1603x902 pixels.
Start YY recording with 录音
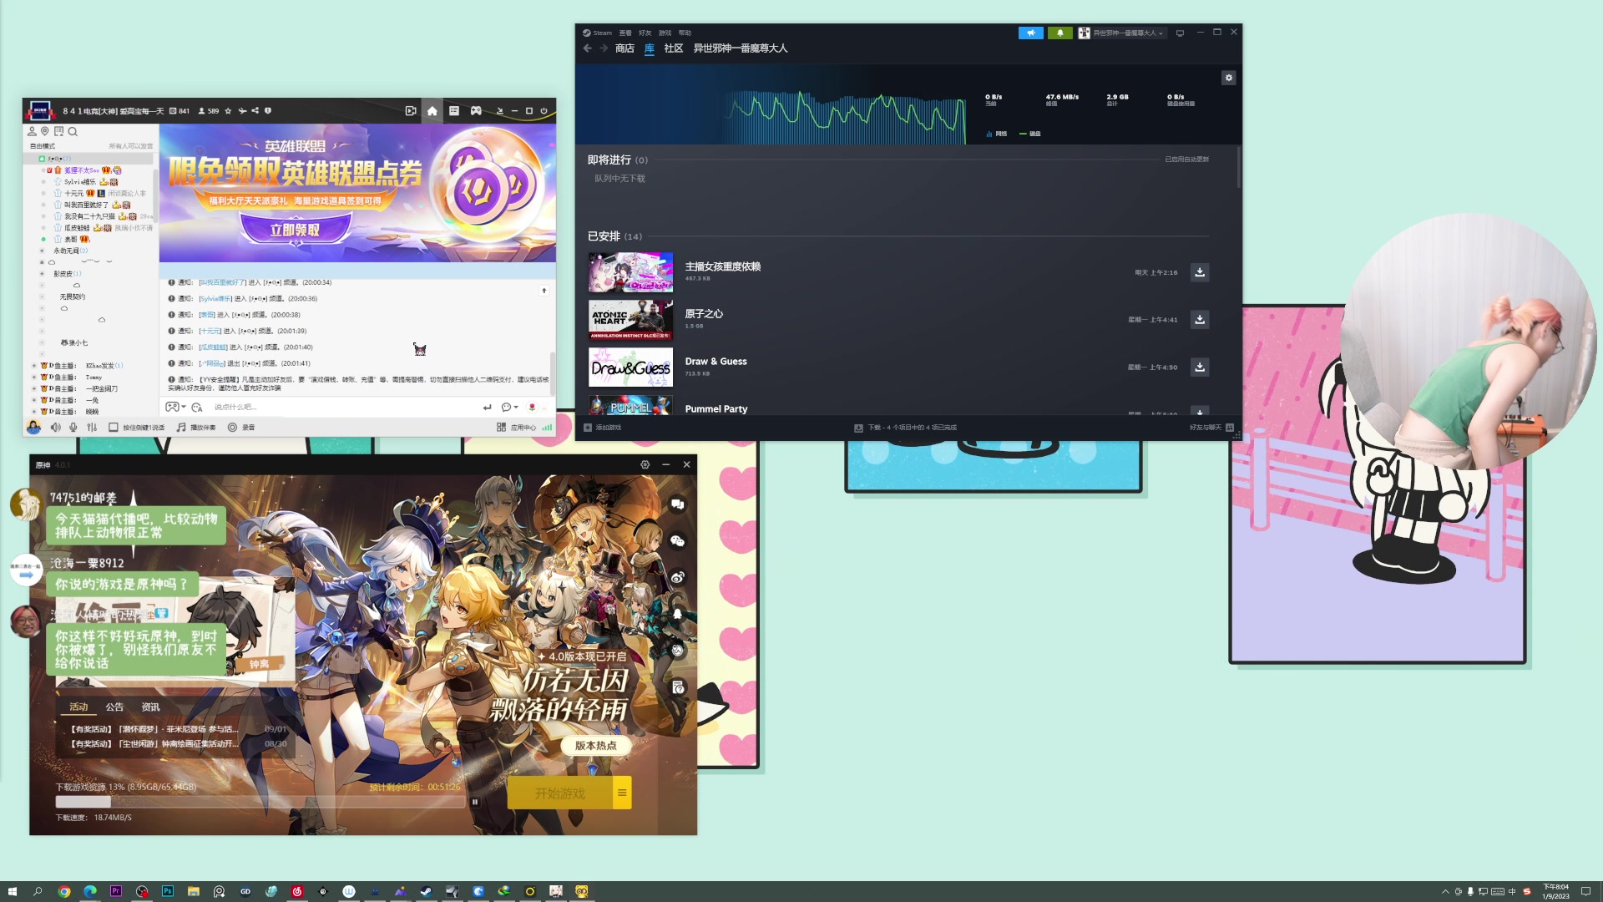coord(241,427)
